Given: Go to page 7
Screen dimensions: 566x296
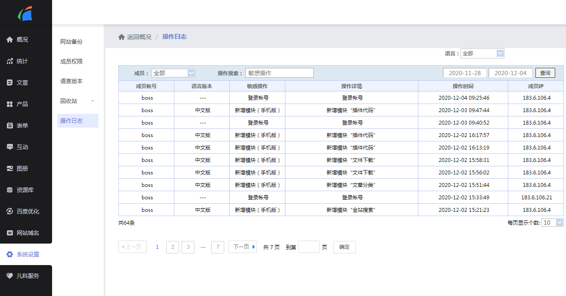Looking at the screenshot, I should coord(218,247).
